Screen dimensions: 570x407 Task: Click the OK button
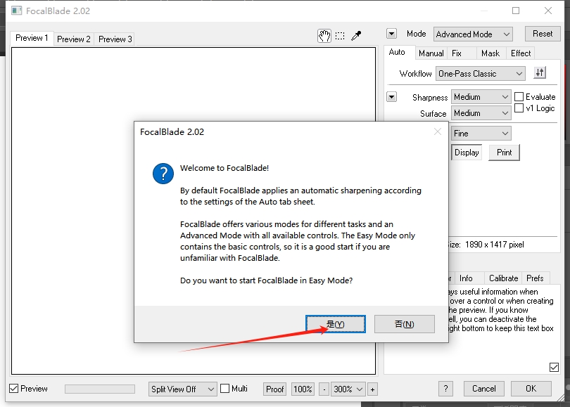pos(531,389)
